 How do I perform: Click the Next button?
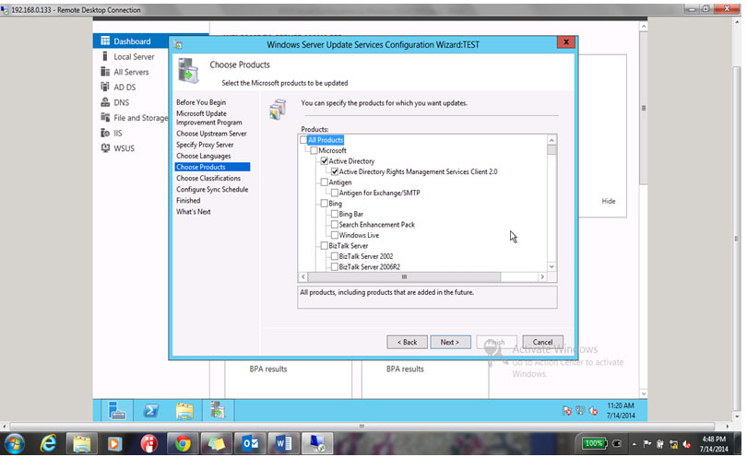tap(450, 342)
